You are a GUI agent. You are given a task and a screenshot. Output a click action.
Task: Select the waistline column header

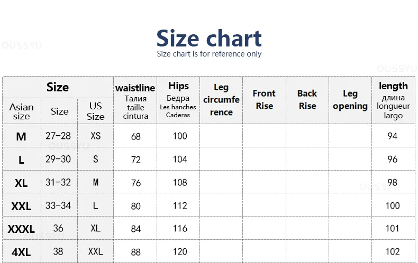point(135,101)
